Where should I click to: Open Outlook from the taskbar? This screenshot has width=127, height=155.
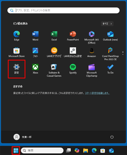point(111,151)
